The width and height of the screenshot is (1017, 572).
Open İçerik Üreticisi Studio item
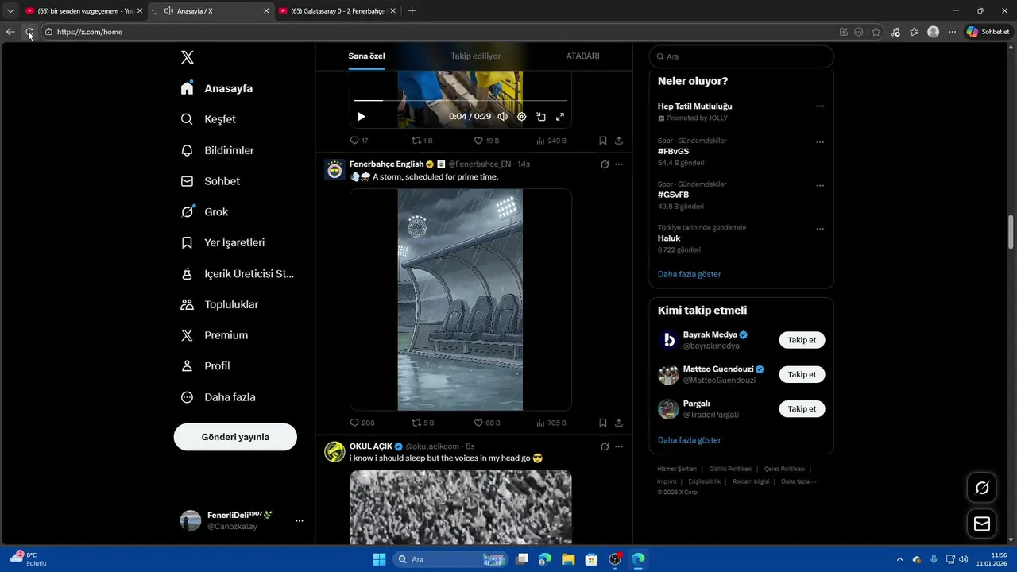(238, 274)
